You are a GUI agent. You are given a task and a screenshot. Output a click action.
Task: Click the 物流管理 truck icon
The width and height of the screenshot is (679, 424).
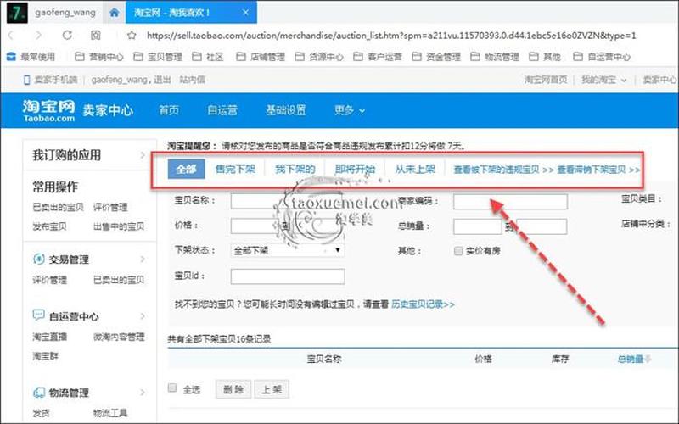(39, 392)
